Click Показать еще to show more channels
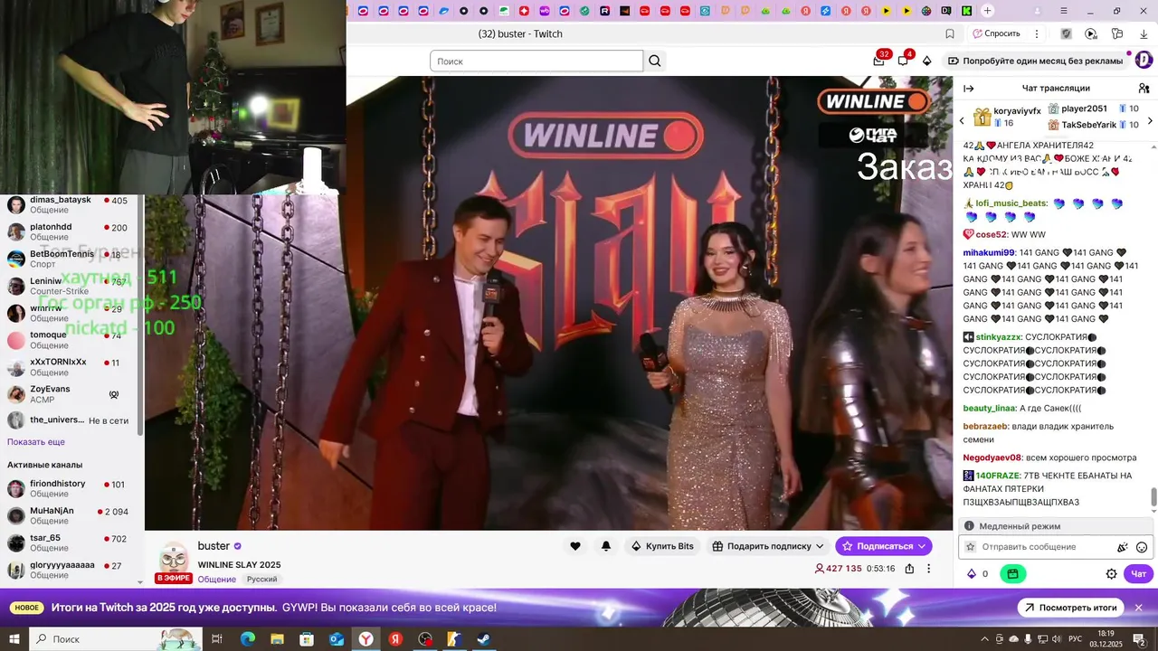 click(x=36, y=442)
